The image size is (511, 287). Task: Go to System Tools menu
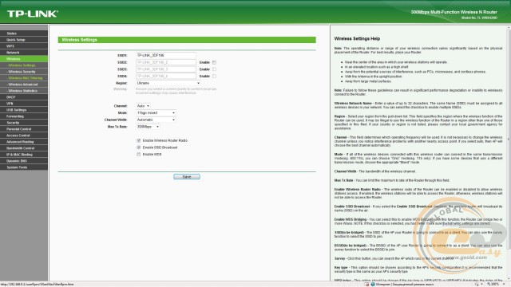pos(24,167)
